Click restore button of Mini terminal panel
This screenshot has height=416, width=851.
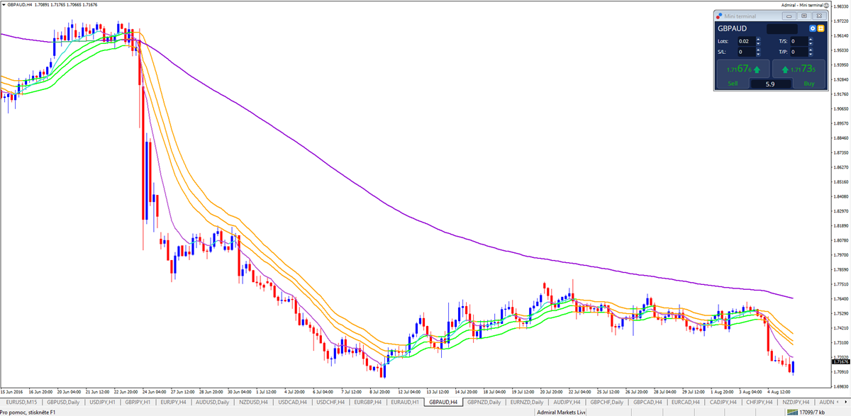click(804, 16)
